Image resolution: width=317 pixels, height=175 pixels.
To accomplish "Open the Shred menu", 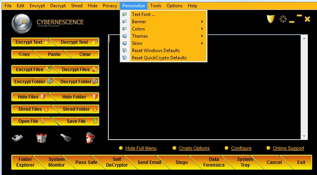I will point(77,6).
